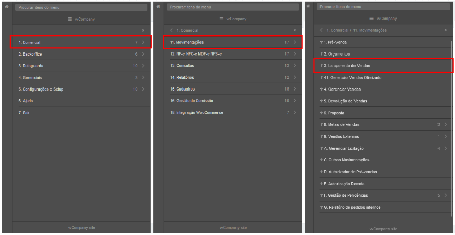Image resolution: width=455 pixels, height=235 pixels.
Task: Click home icon in the leftmost panel
Action: click(7, 7)
